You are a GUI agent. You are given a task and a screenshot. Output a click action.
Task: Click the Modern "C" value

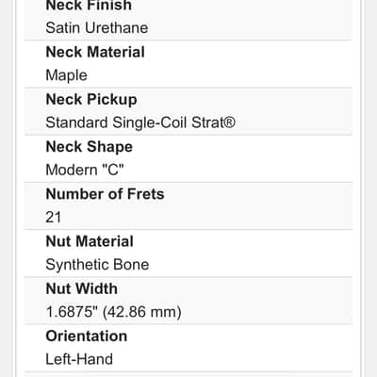(x=85, y=170)
